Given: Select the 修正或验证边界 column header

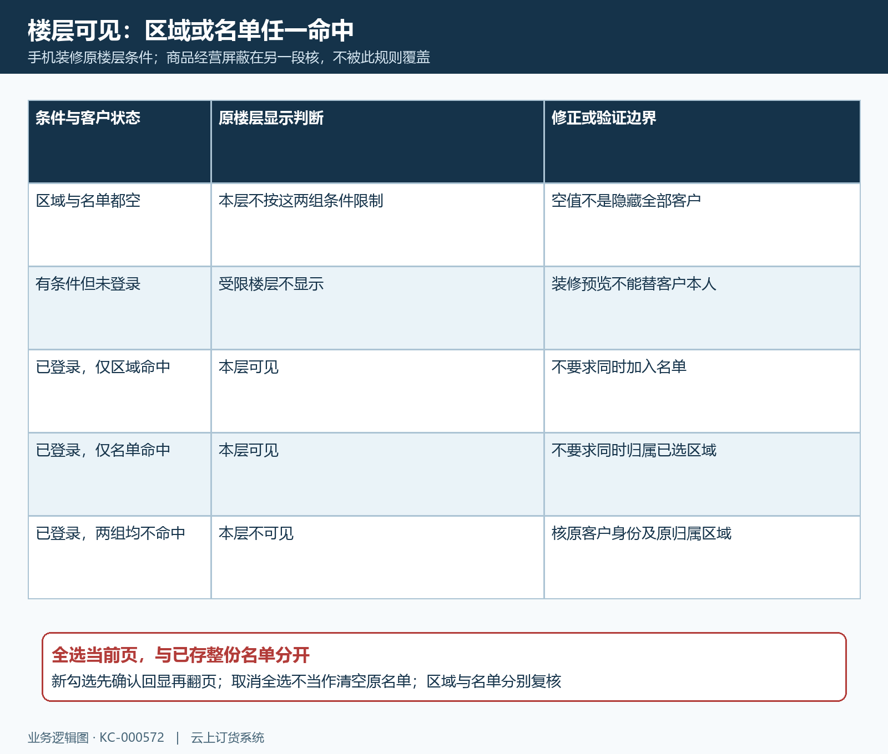Looking at the screenshot, I should [702, 142].
